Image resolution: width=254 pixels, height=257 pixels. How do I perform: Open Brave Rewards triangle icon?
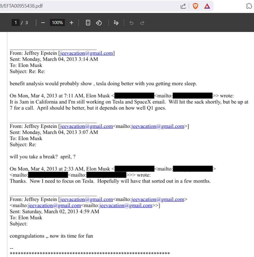207,6
